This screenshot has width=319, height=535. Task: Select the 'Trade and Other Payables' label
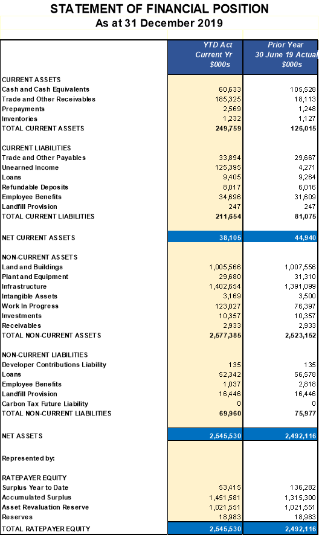pos(43,158)
